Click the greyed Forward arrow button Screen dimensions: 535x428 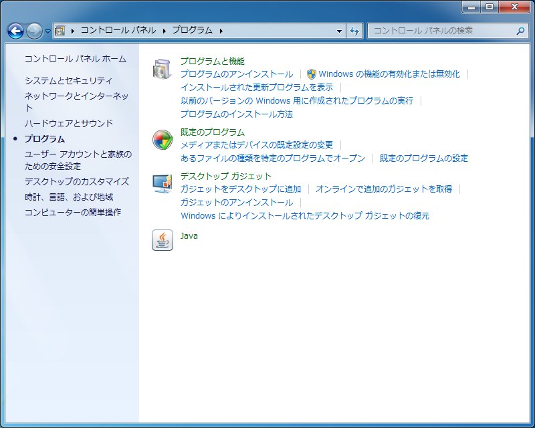(34, 31)
